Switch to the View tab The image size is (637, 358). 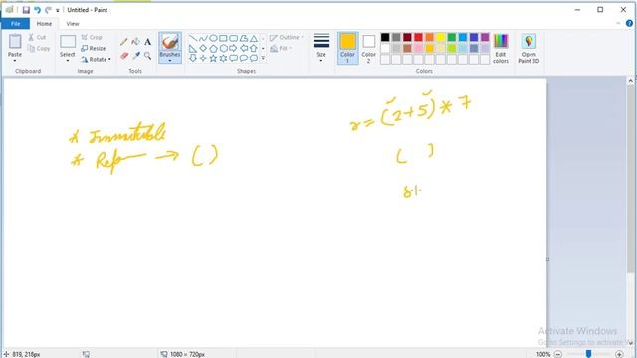(x=73, y=24)
